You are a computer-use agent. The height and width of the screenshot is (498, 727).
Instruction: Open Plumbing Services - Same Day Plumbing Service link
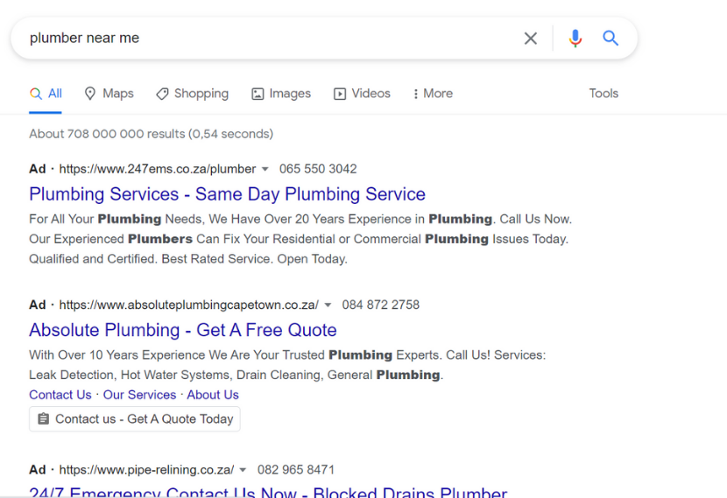pyautogui.click(x=227, y=194)
